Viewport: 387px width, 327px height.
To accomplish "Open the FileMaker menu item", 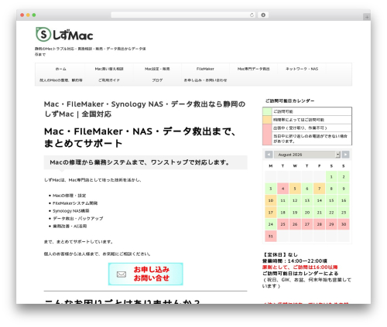I will click(205, 69).
